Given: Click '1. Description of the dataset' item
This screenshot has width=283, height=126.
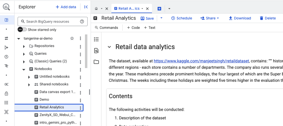Looking at the screenshot, I should [x=140, y=118].
